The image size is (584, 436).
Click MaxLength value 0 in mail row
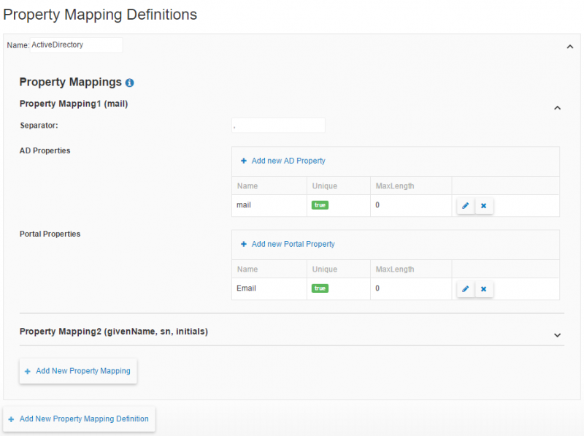(x=377, y=205)
